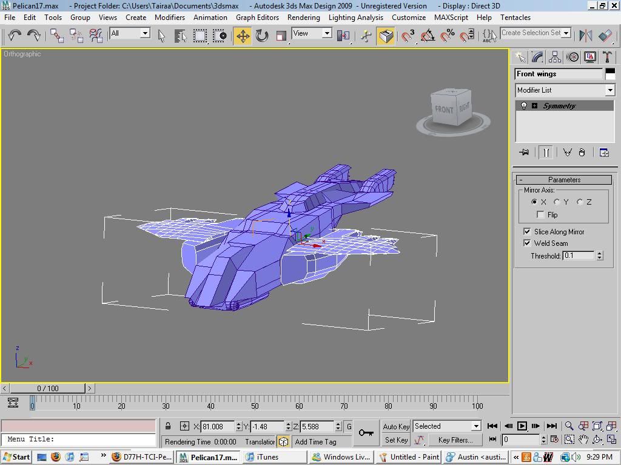This screenshot has width=621, height=465.
Task: Open the Hierarchy command panel tab
Action: (x=554, y=57)
